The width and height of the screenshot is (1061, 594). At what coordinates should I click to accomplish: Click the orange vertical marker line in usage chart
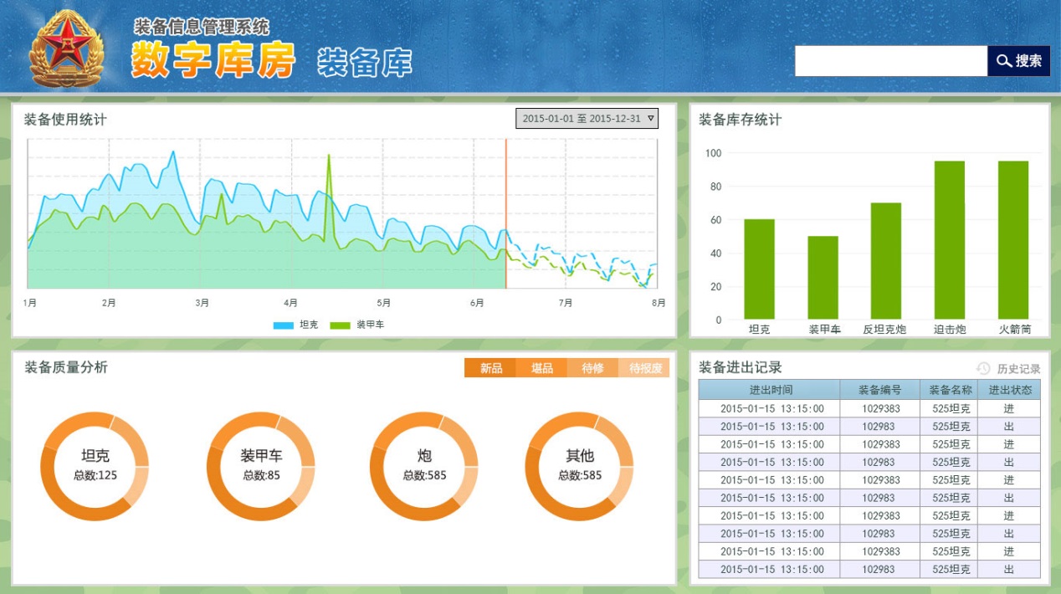click(x=506, y=213)
